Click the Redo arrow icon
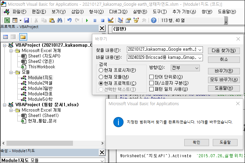 (x=77, y=20)
